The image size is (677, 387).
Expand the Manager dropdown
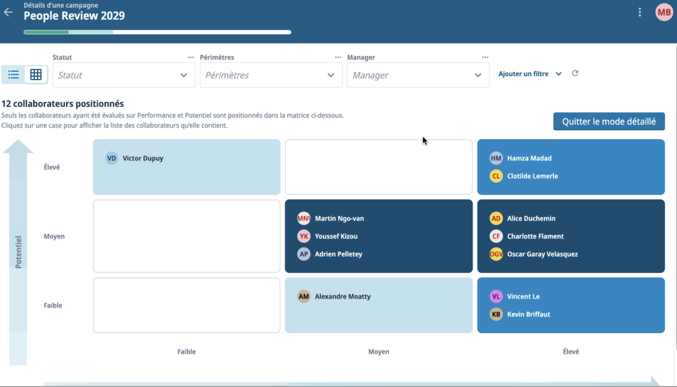click(x=418, y=75)
